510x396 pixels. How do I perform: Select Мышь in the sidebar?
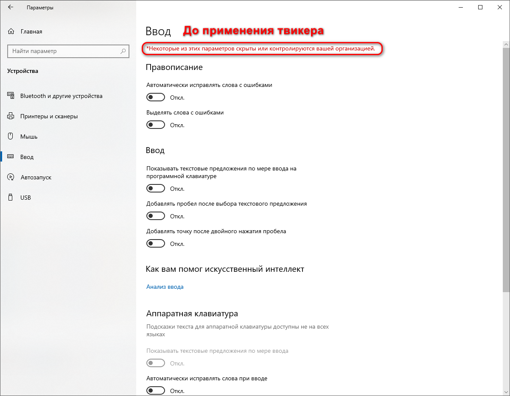coord(29,137)
